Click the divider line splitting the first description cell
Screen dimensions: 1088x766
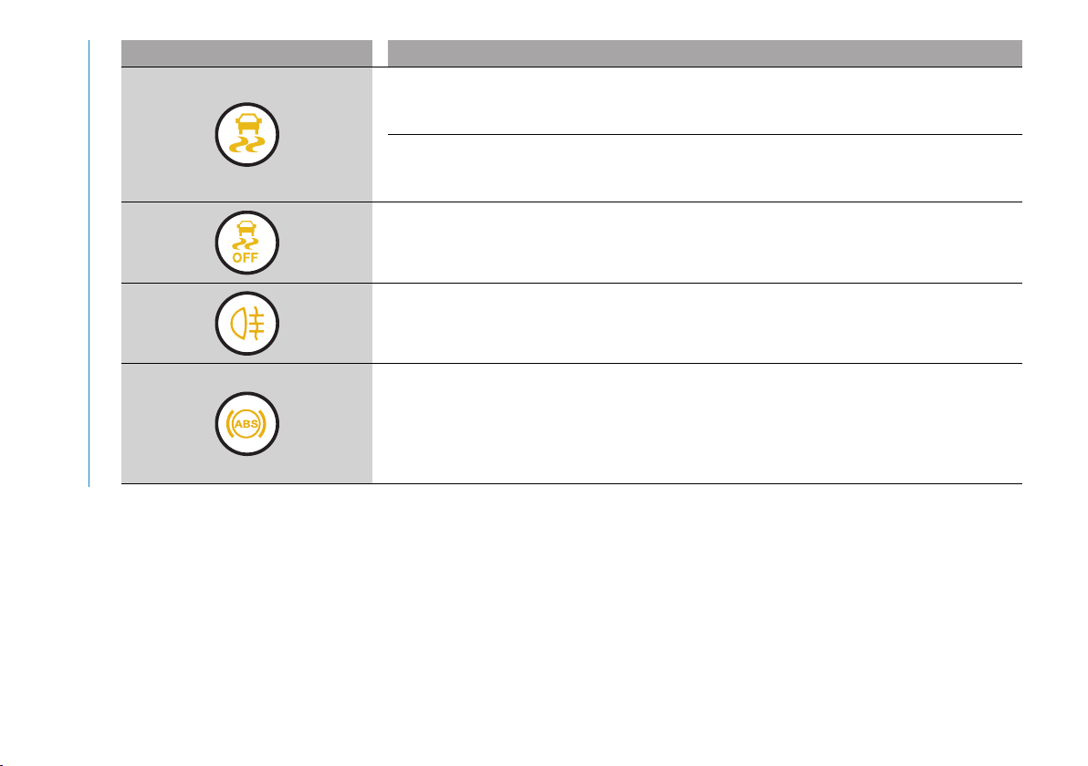pos(705,134)
